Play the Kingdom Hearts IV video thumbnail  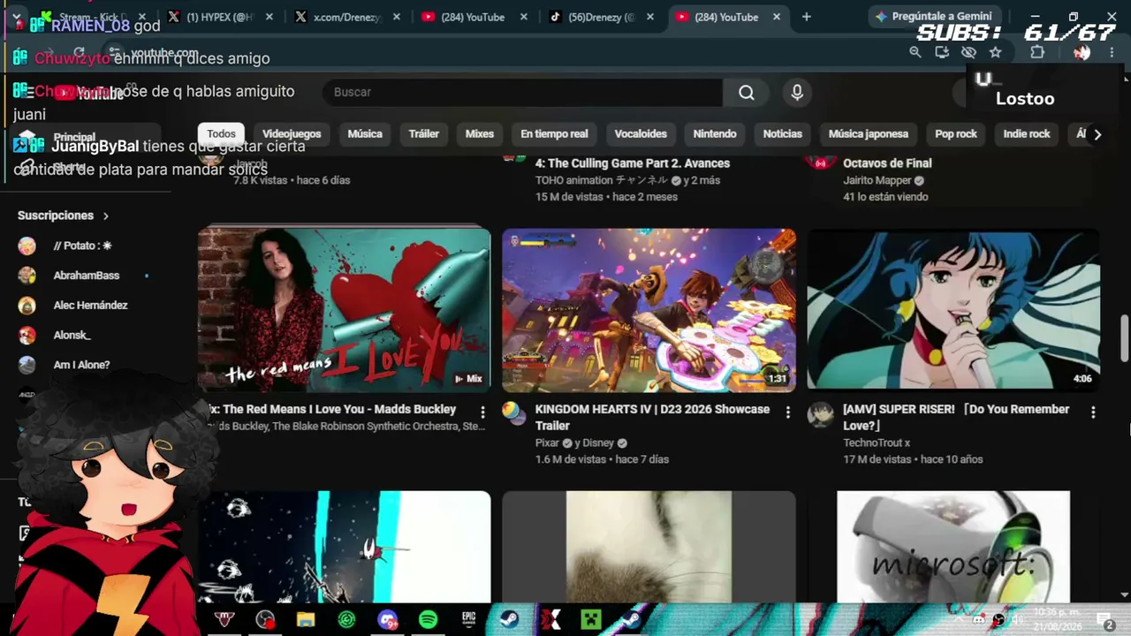[x=649, y=310]
